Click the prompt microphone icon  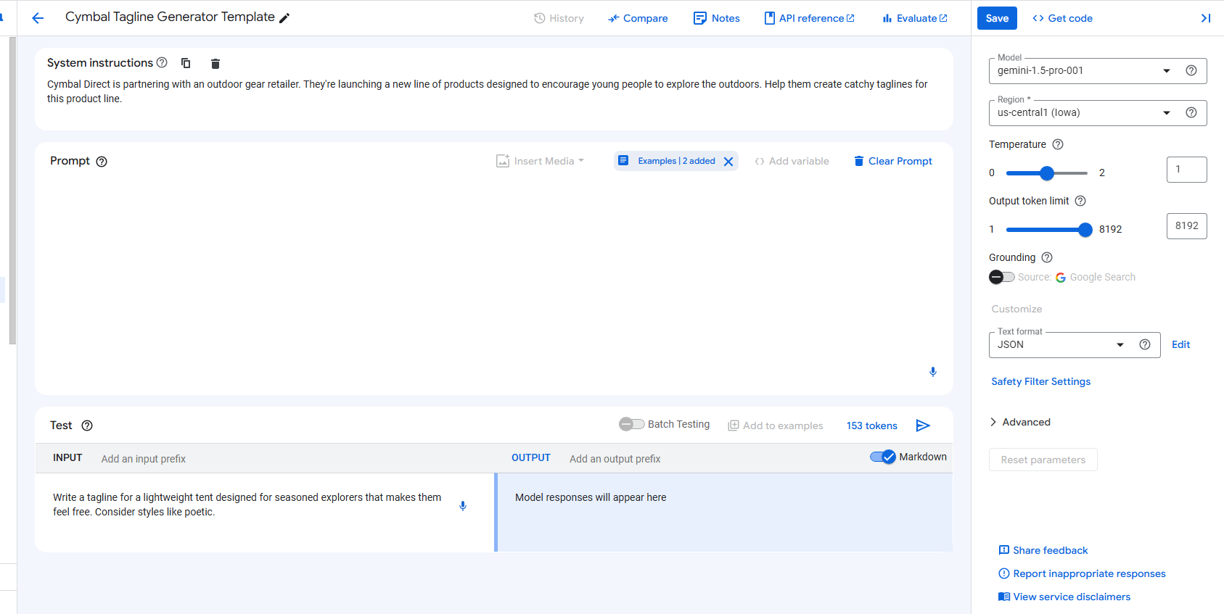pos(933,372)
